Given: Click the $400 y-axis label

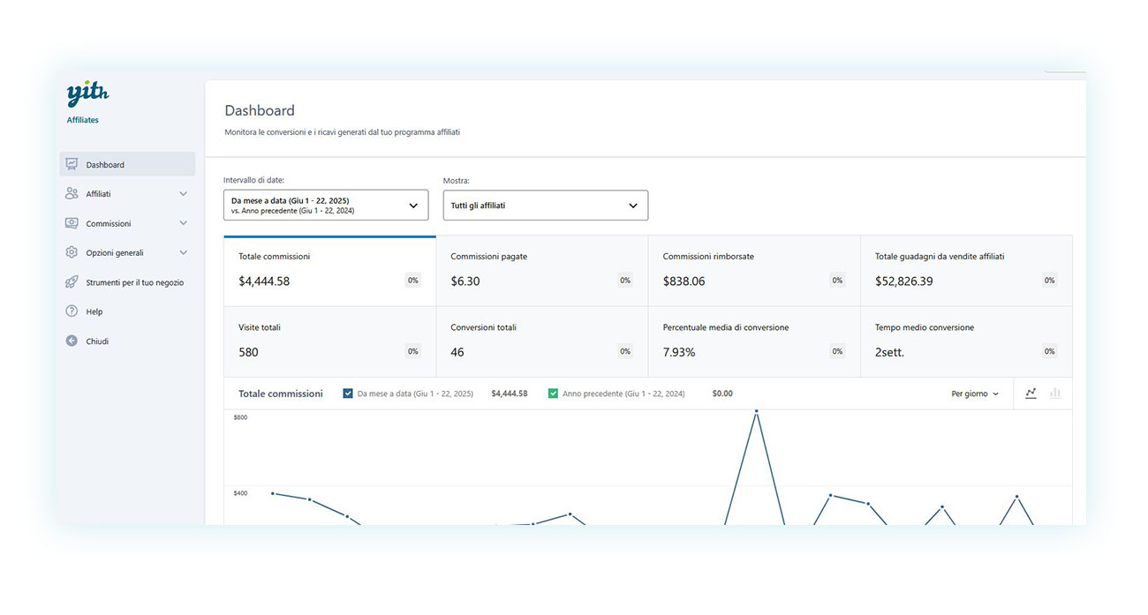Looking at the screenshot, I should click(x=240, y=493).
